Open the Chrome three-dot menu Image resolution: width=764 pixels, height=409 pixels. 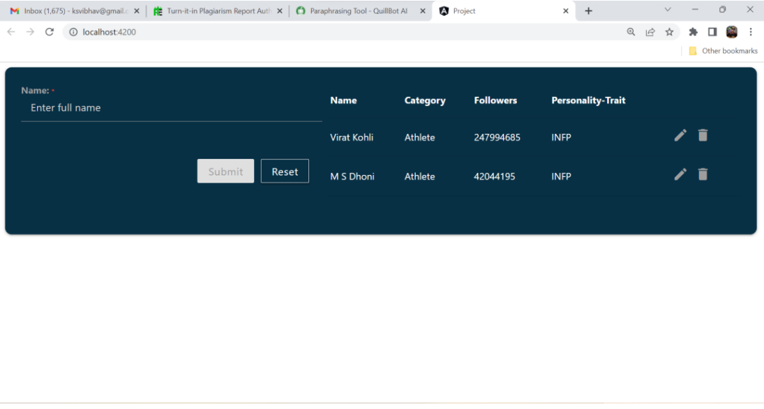pos(751,32)
